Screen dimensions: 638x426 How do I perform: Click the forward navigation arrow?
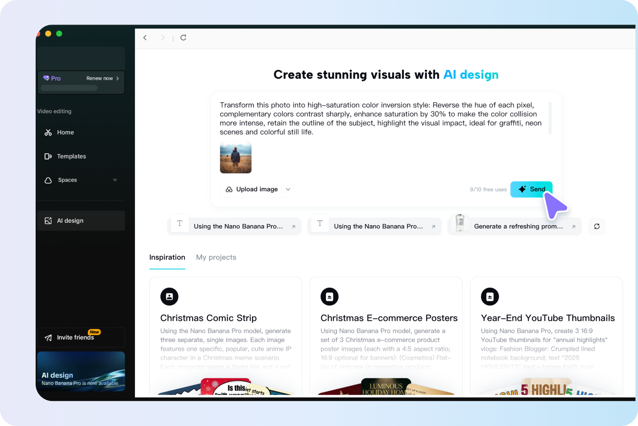tap(163, 38)
